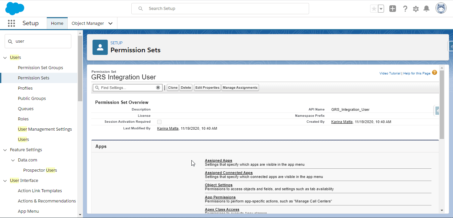Click the Edit Properties button
The height and width of the screenshot is (218, 453).
pyautogui.click(x=207, y=88)
